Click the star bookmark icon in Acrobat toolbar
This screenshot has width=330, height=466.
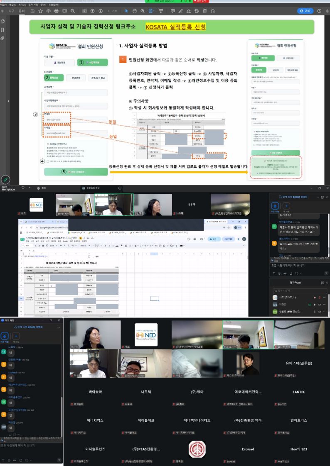(40, 11)
